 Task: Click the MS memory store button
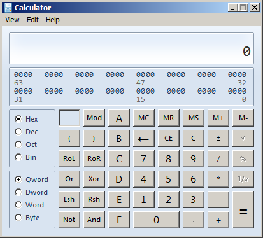tap(194, 118)
